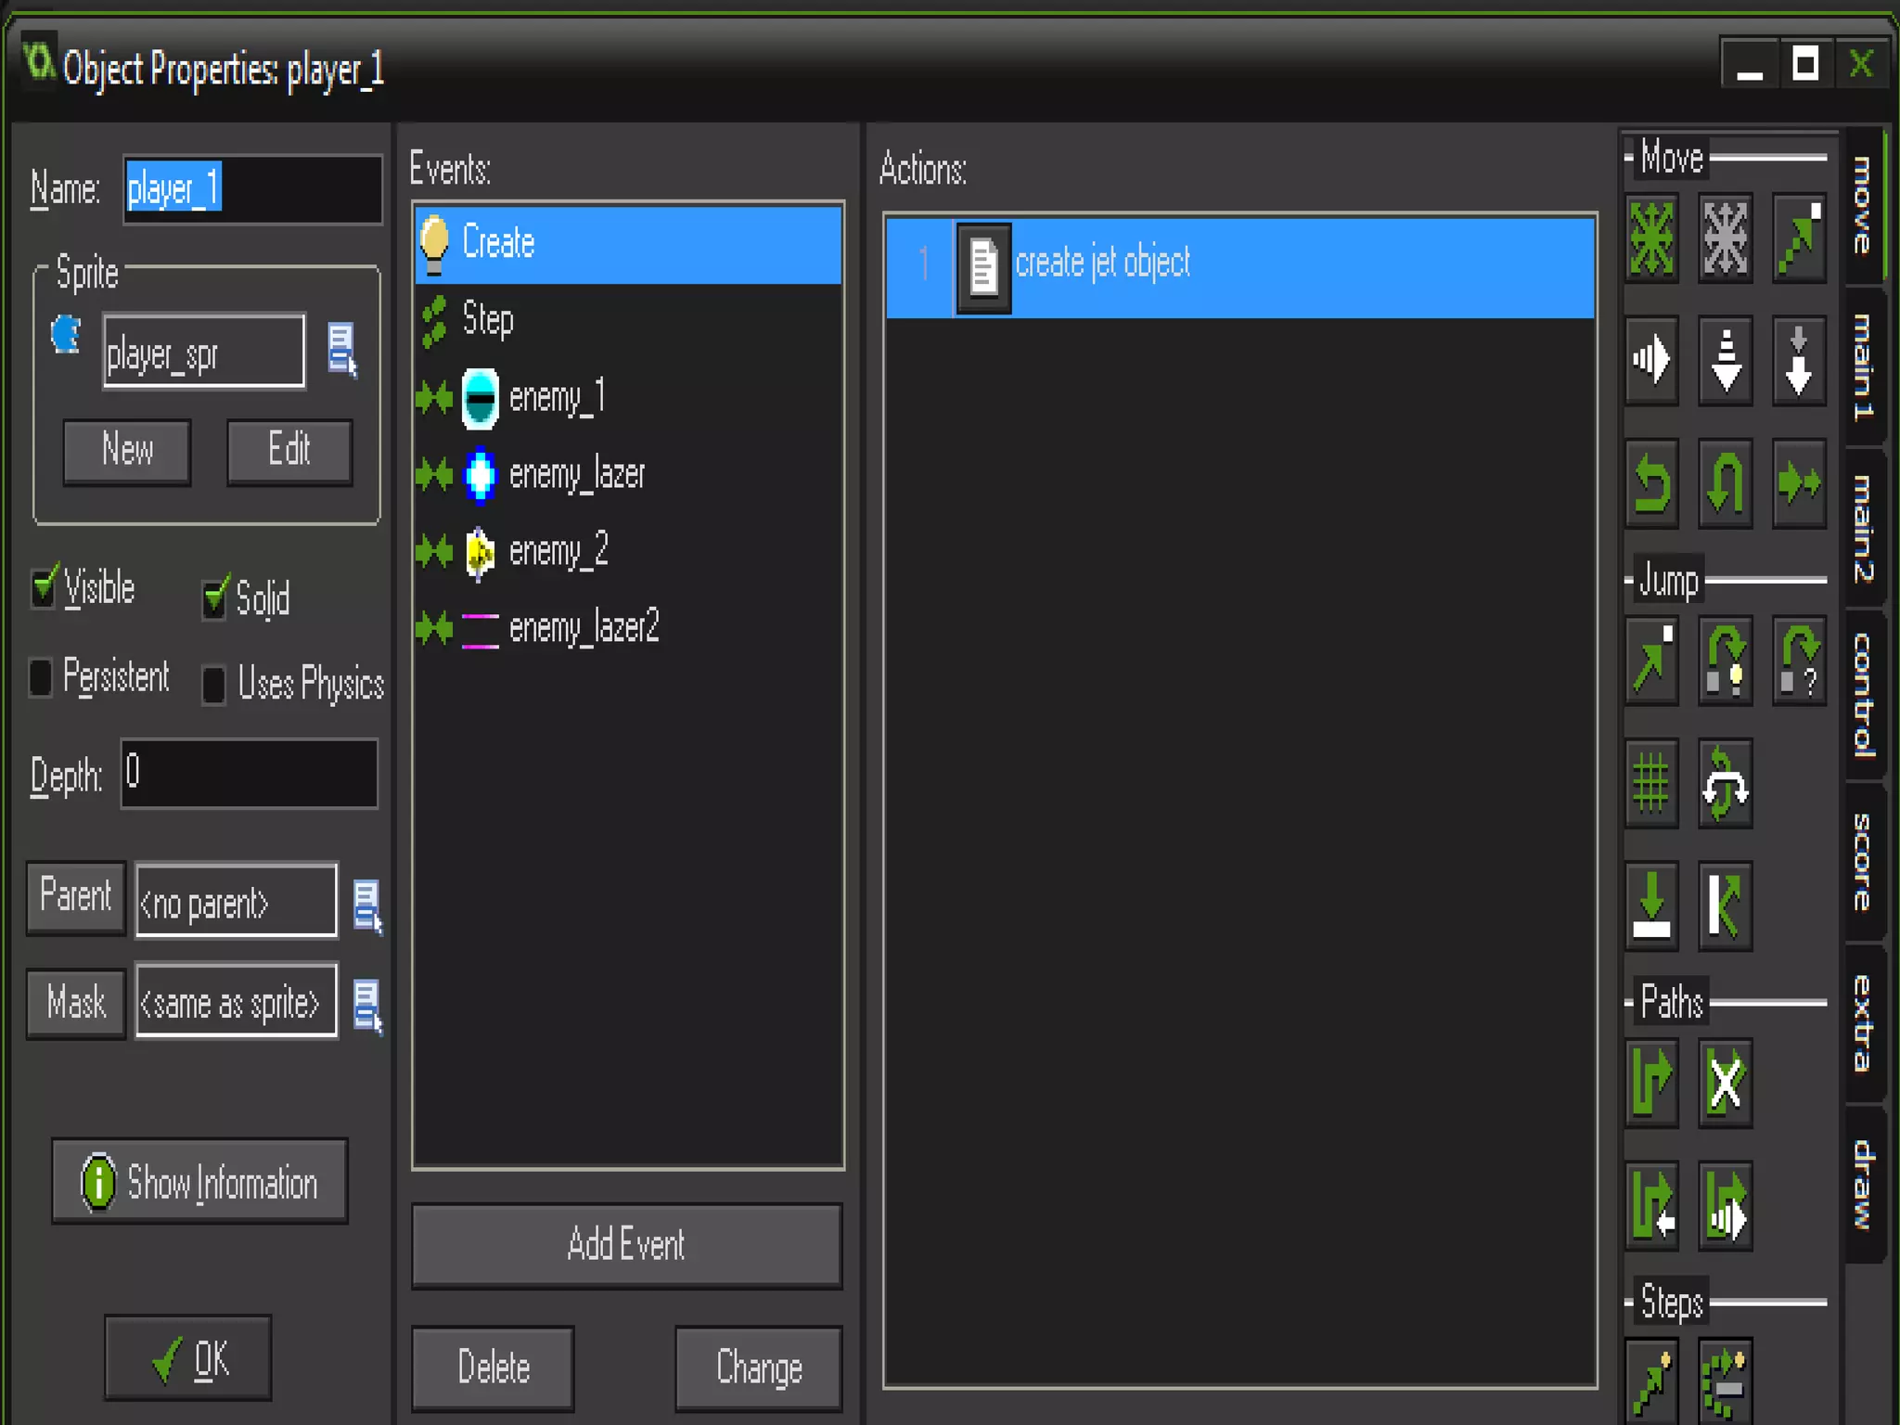The width and height of the screenshot is (1900, 1425).
Task: Open the parent selection menu icon
Action: (x=367, y=905)
